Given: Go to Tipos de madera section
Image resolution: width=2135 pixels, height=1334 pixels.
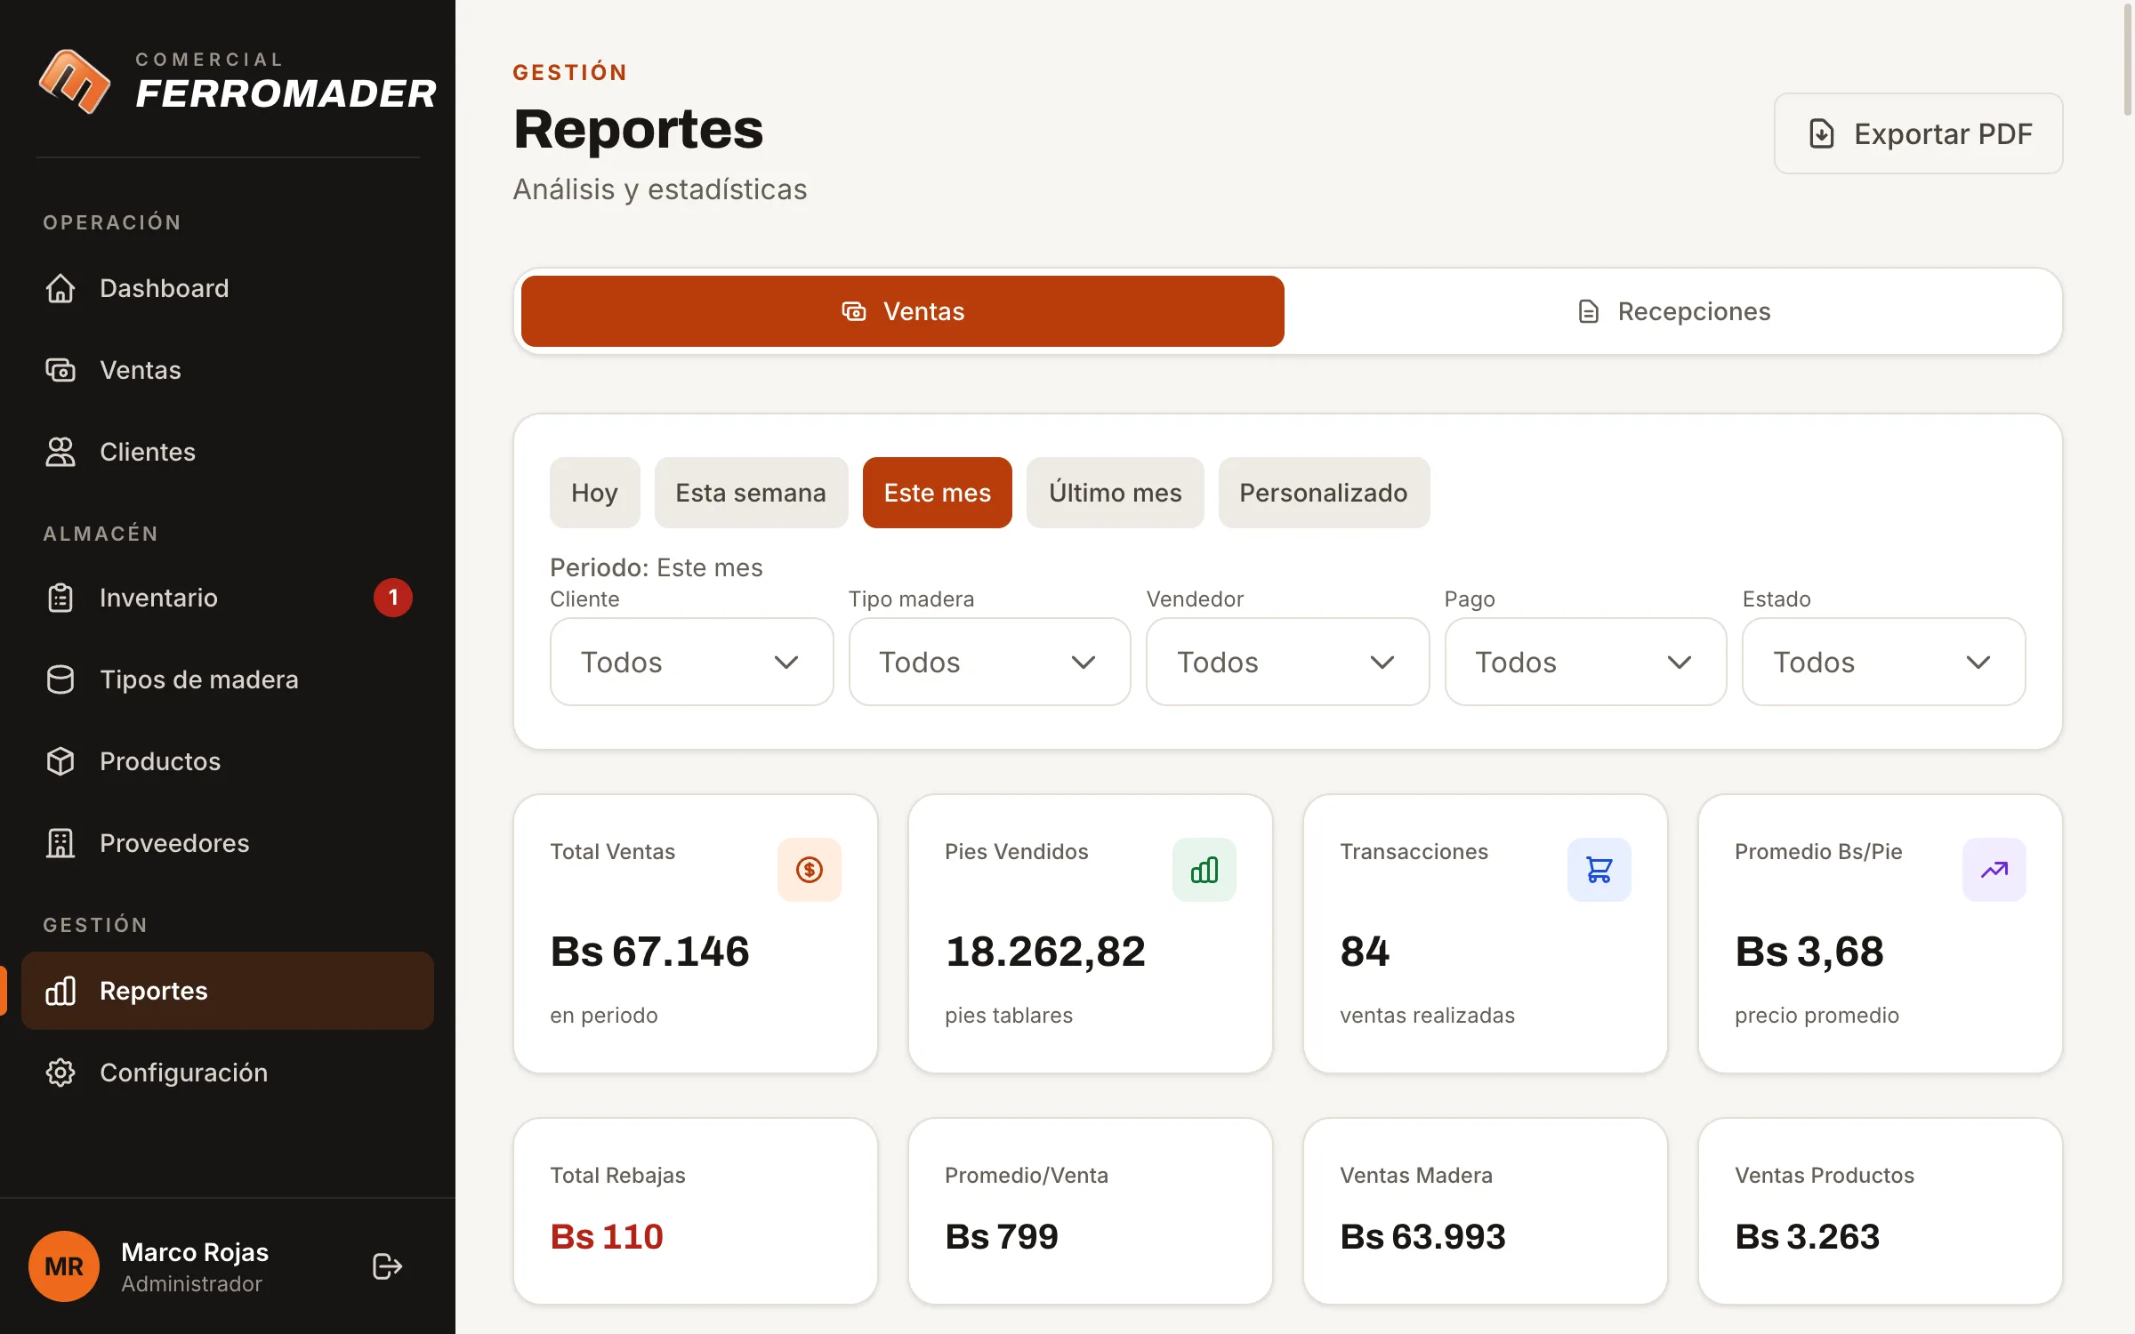Looking at the screenshot, I should coord(228,679).
